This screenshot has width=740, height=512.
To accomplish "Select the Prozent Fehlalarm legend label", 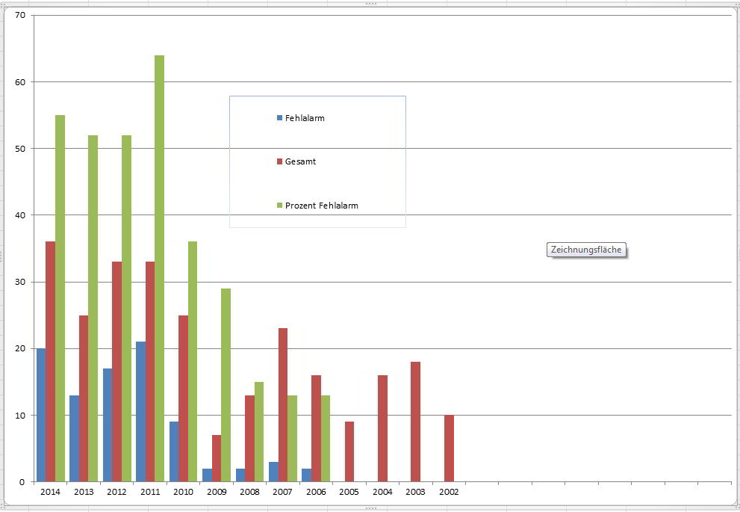I will 321,206.
